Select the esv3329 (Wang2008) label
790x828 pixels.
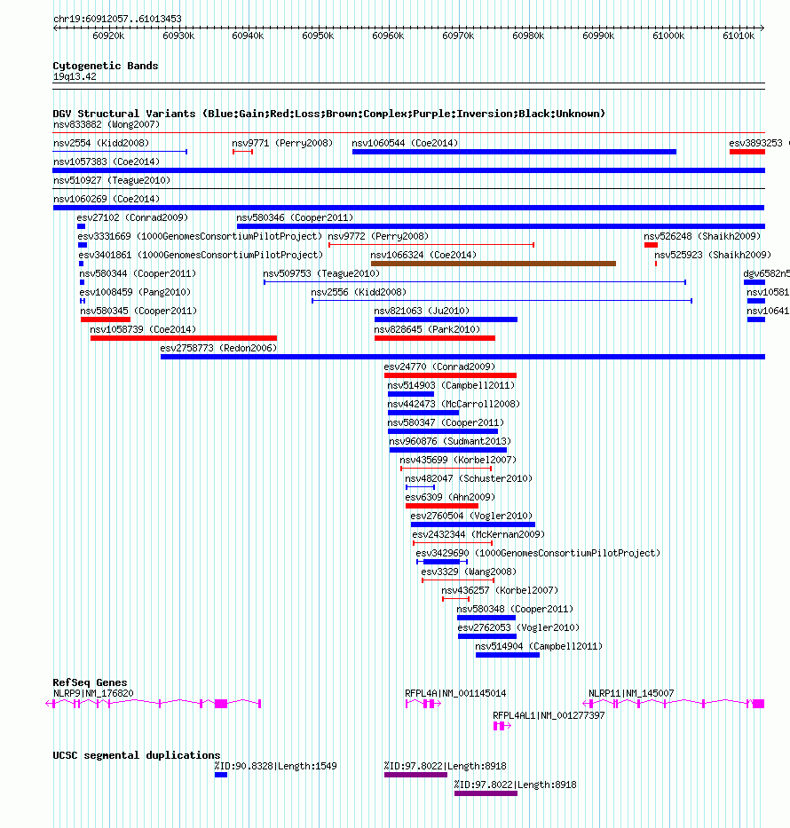point(469,572)
